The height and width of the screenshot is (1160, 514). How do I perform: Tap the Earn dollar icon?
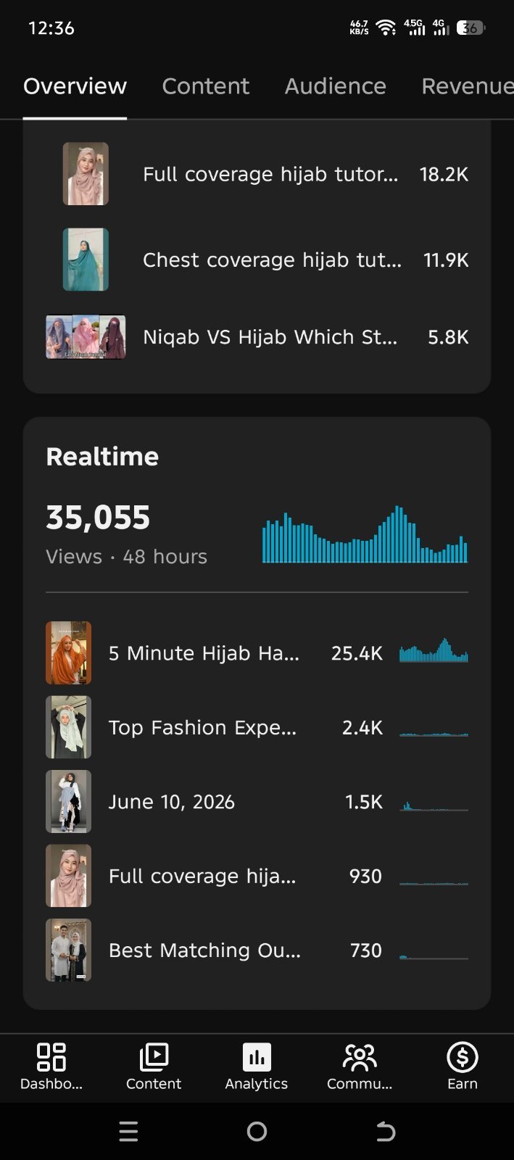pos(463,1057)
